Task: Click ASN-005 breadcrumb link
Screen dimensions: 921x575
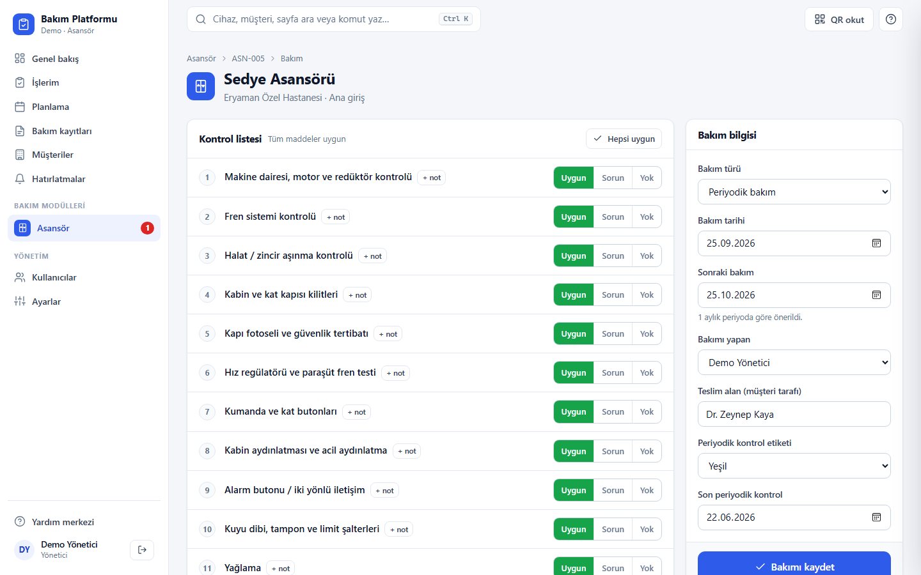Action: click(248, 58)
